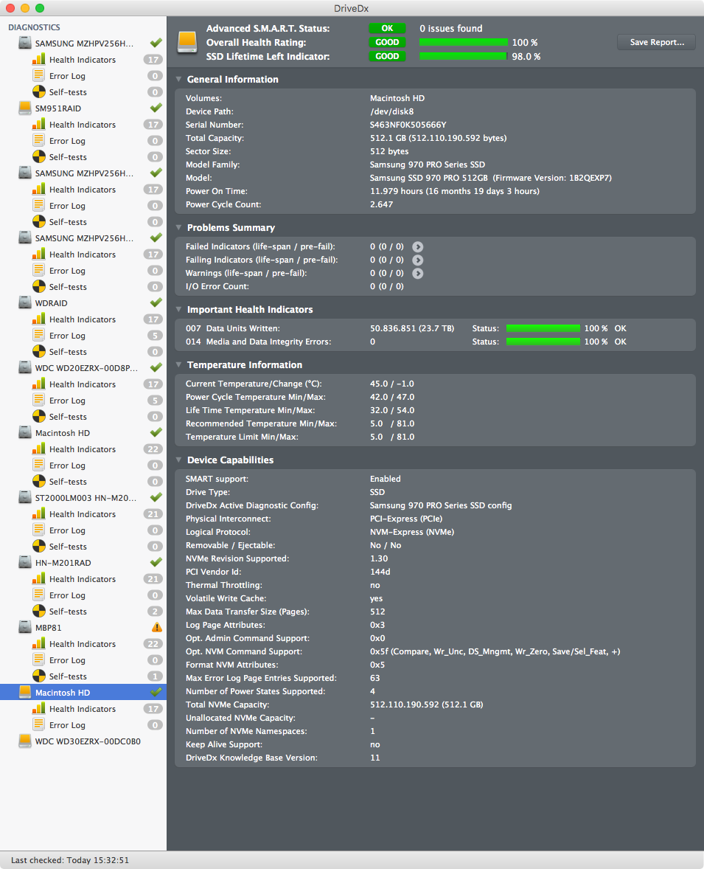Image resolution: width=704 pixels, height=869 pixels.
Task: Click the MBP81 orange warning triangle icon
Action: pos(157,627)
